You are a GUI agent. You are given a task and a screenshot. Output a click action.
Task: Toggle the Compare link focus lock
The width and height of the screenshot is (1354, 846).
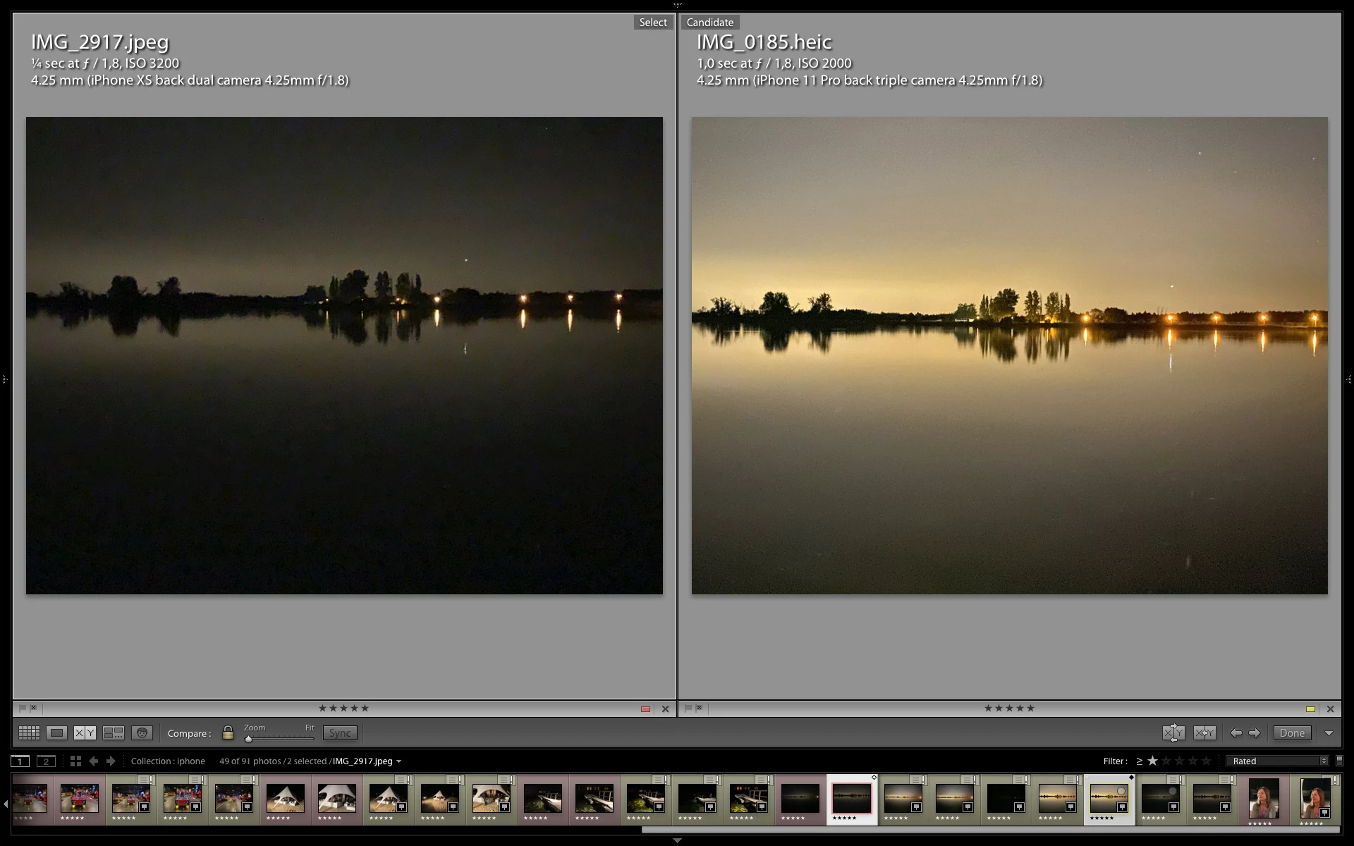point(228,733)
